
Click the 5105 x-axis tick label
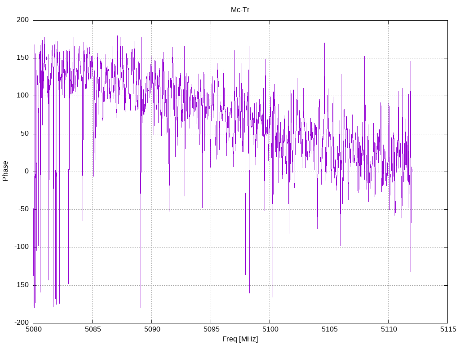coord(329,329)
